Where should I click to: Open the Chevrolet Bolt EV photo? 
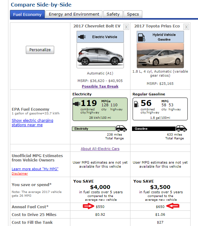tap(100, 55)
